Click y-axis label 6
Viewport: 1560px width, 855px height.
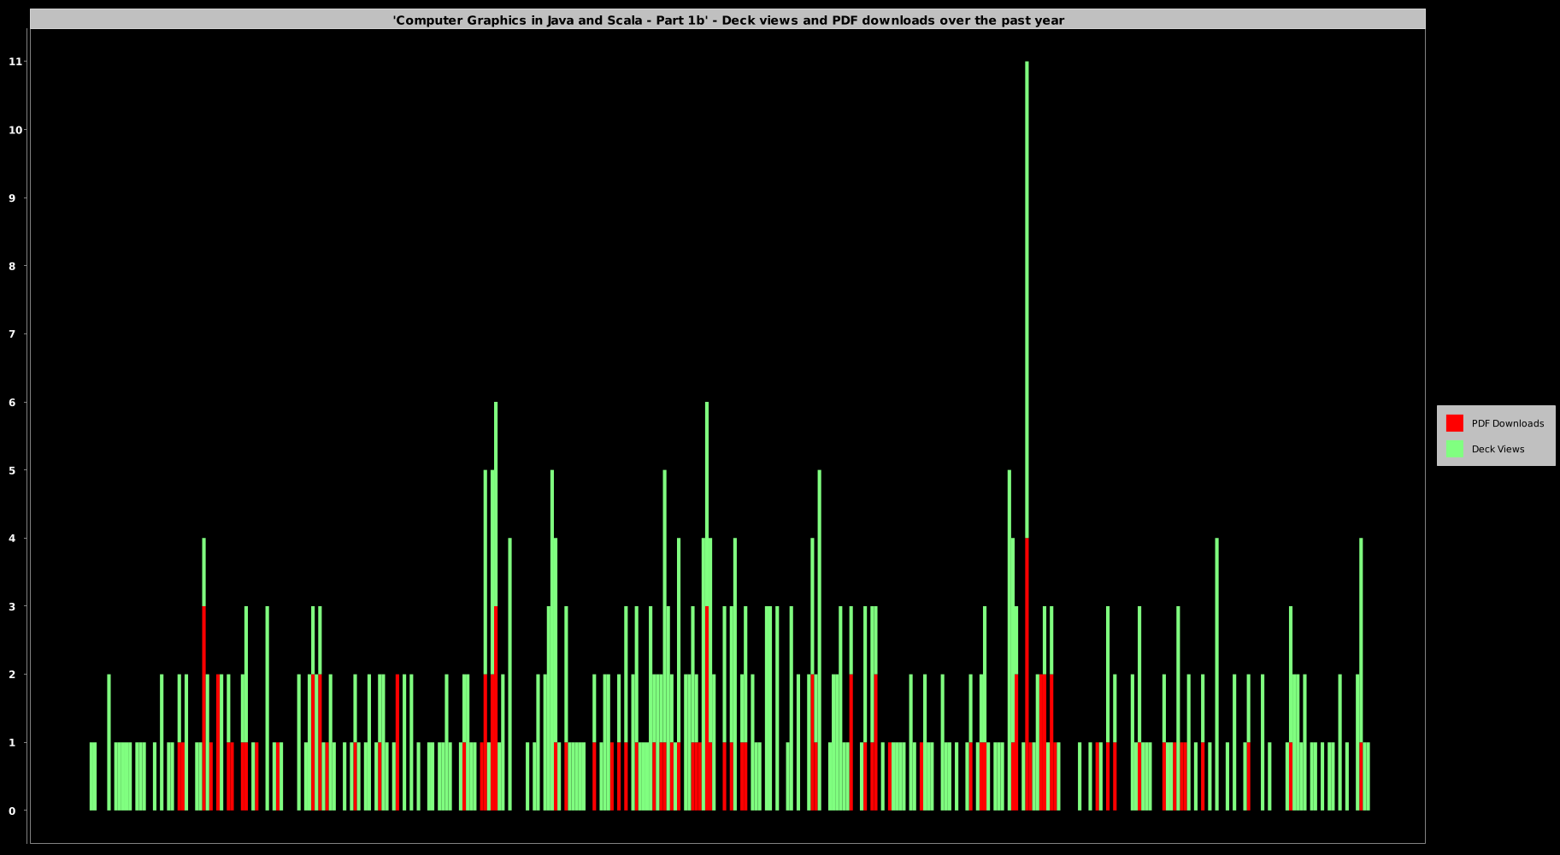[x=12, y=402]
